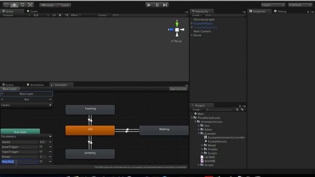Switch to the top Scene tab

pos(8,11)
